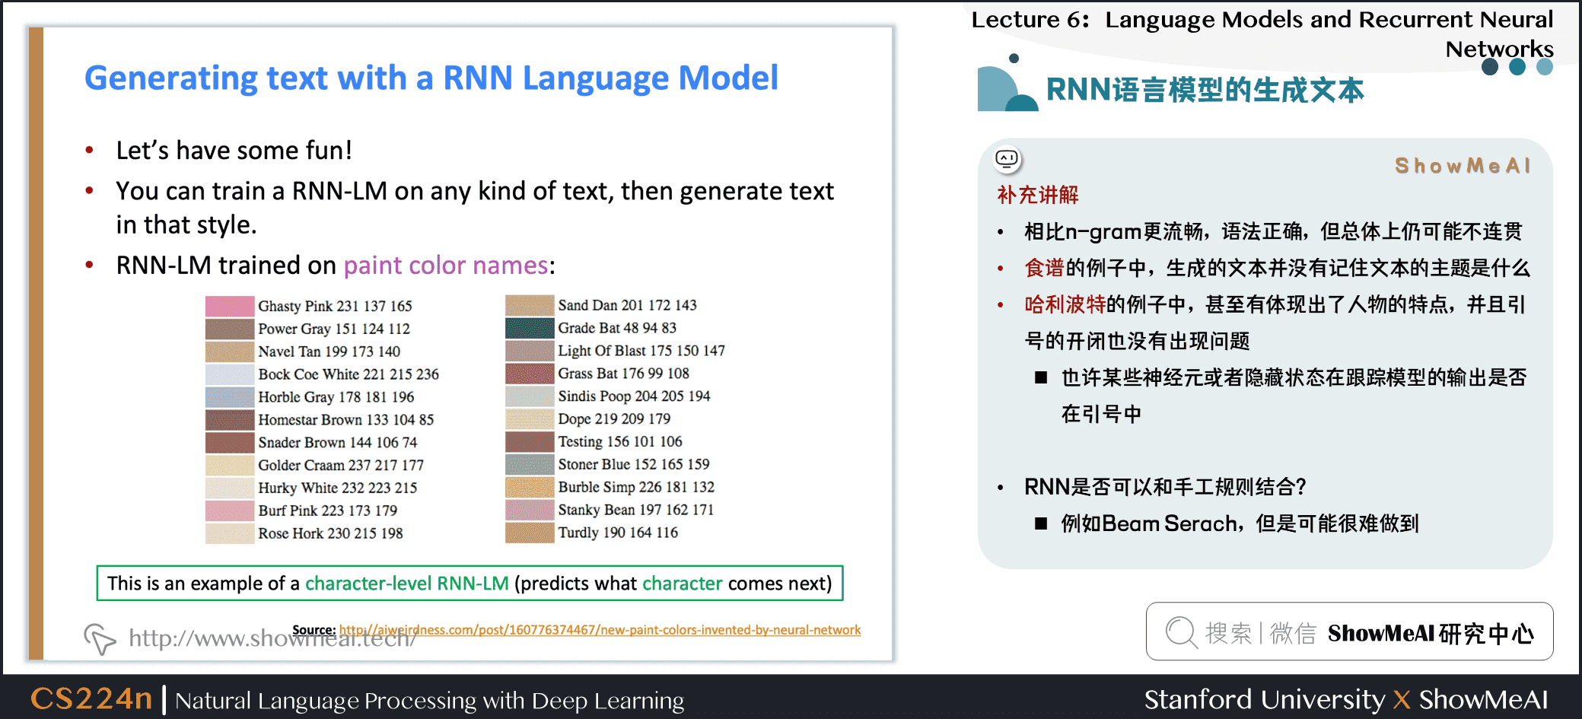Click the Ghasty Pink color swatch
The image size is (1582, 719).
[x=230, y=306]
